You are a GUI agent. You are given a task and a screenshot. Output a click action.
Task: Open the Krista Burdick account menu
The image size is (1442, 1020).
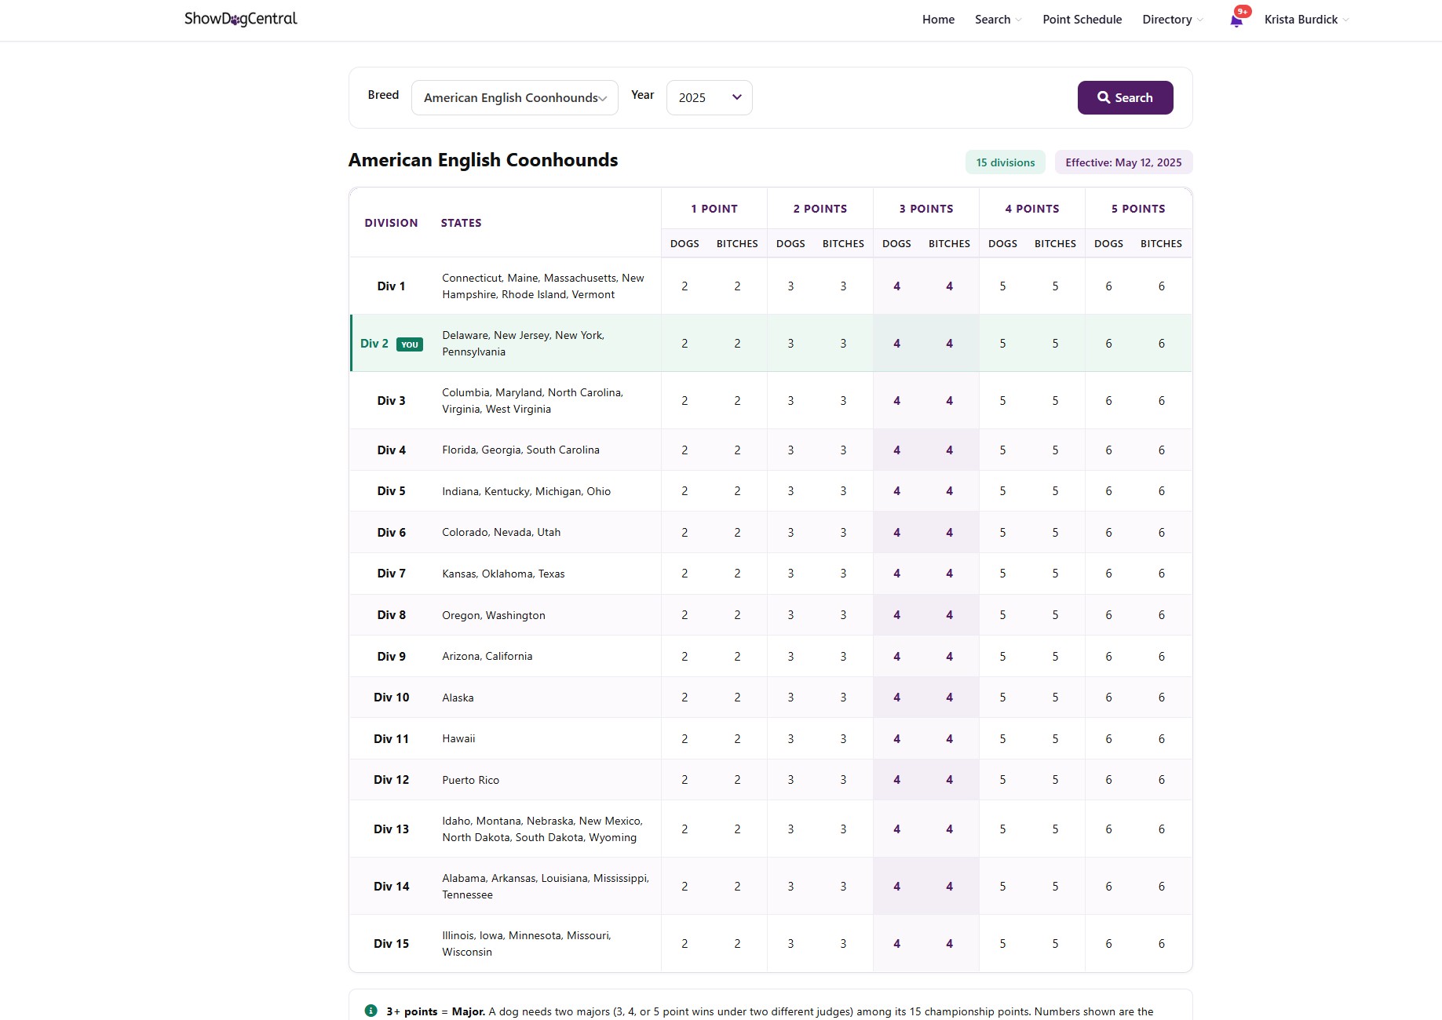(1305, 19)
